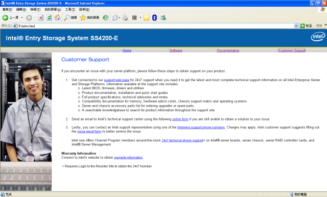The width and height of the screenshot is (327, 197).
Task: Restore down the Internet Explorer window
Action: (318, 3)
